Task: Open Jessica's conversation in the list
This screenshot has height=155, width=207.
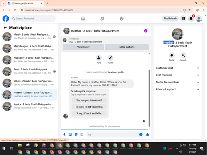Action: coord(29,106)
